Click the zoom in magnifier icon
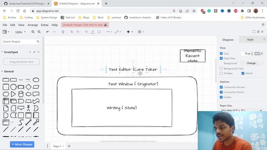 33,32
